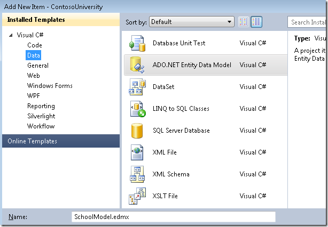Viewport: 328px width, 227px height.
Task: Pick the SQL Server Database icon
Action: tap(137, 131)
